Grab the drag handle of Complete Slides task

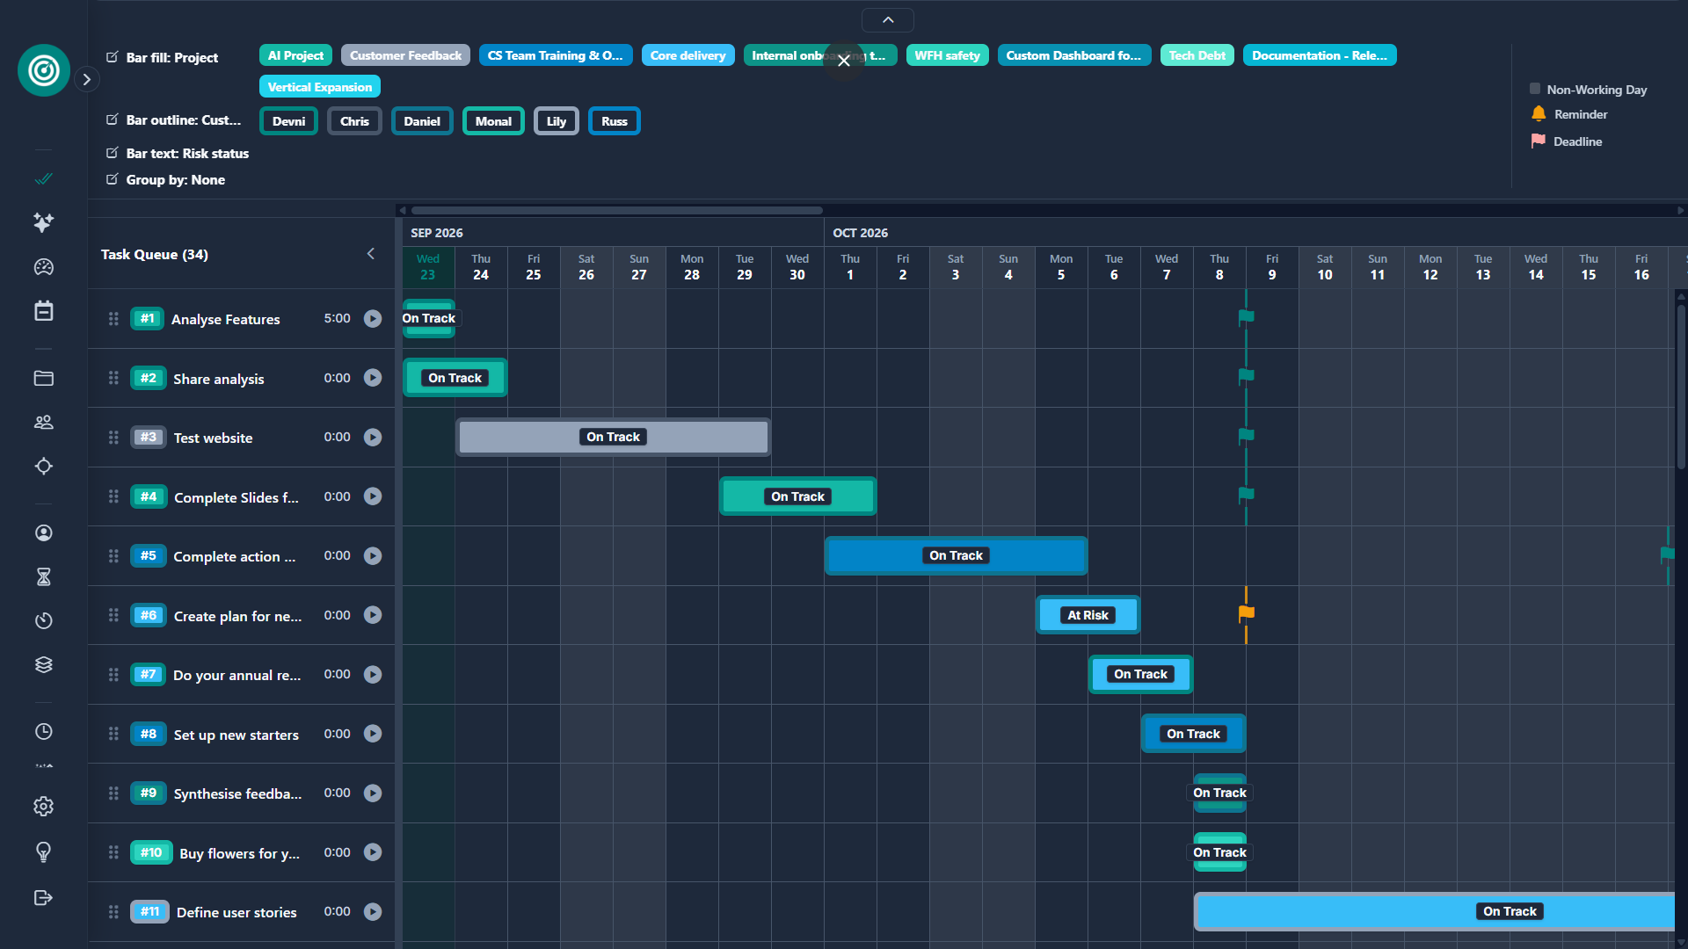113,496
